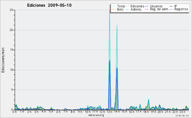
Task: Select the IP legend entry
Action: (x=173, y=6)
